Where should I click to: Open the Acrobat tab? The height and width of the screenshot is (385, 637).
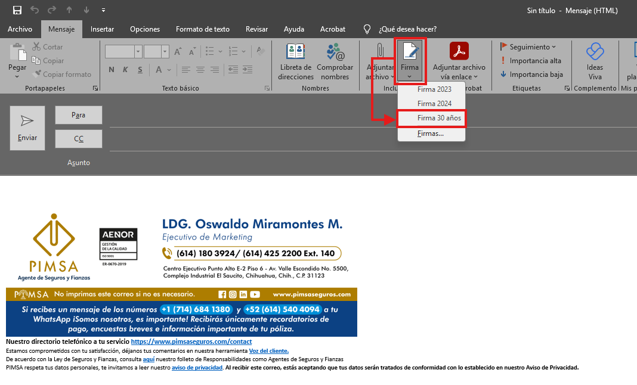[x=332, y=29]
